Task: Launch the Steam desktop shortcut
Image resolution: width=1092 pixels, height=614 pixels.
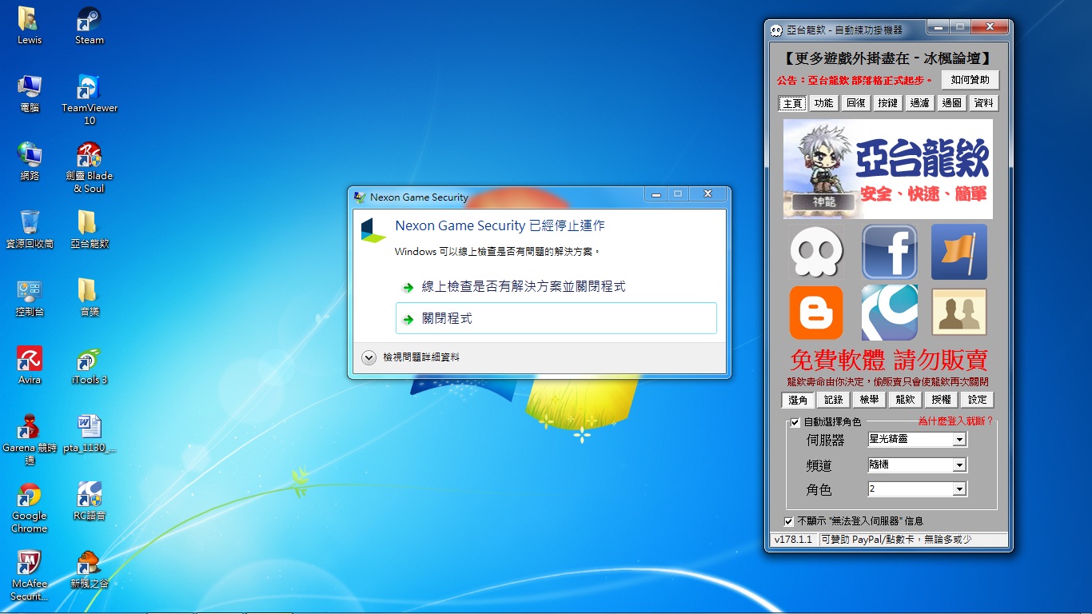Action: [90, 26]
